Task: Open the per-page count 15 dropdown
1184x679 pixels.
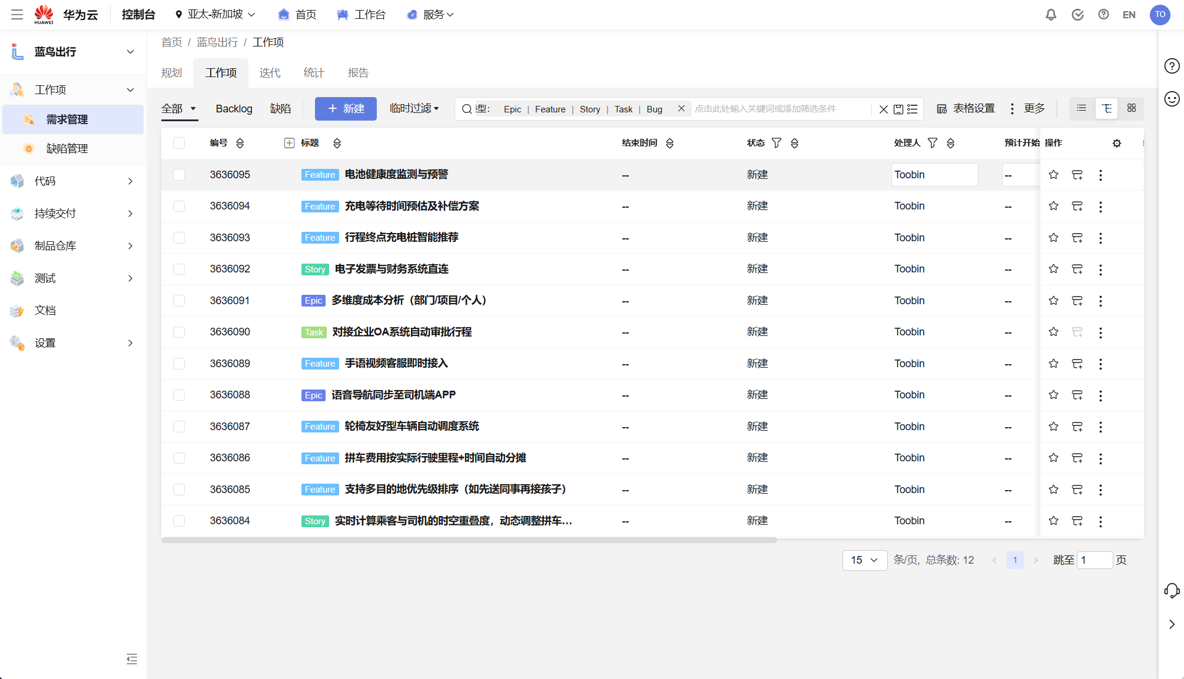Action: point(864,560)
